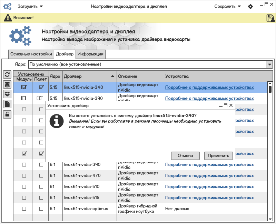Viewport: 276px width, 224px height.
Task: Click the open padlock icon in sidebar
Action: [7, 114]
